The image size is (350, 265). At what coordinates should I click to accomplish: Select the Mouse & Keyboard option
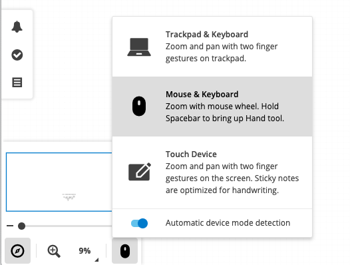click(212, 107)
